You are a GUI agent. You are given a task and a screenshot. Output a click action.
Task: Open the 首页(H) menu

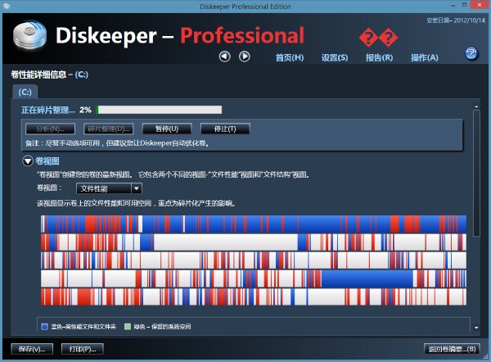point(290,57)
